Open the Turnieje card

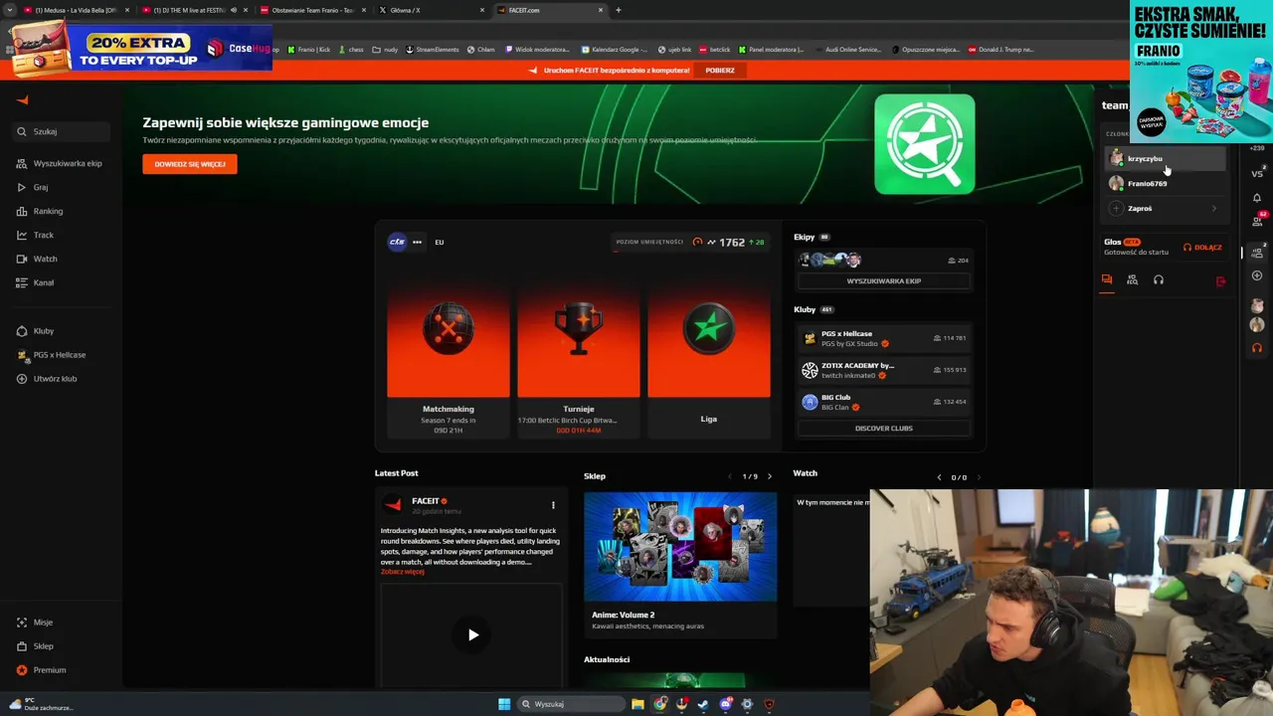click(579, 350)
